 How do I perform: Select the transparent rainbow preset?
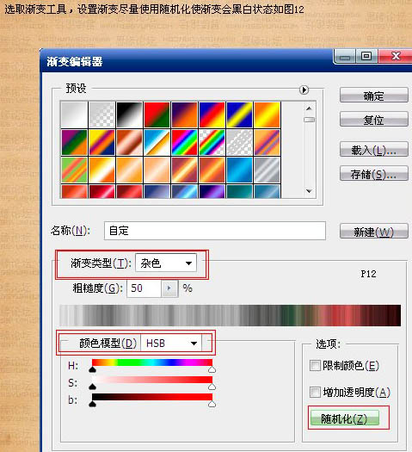[212, 142]
